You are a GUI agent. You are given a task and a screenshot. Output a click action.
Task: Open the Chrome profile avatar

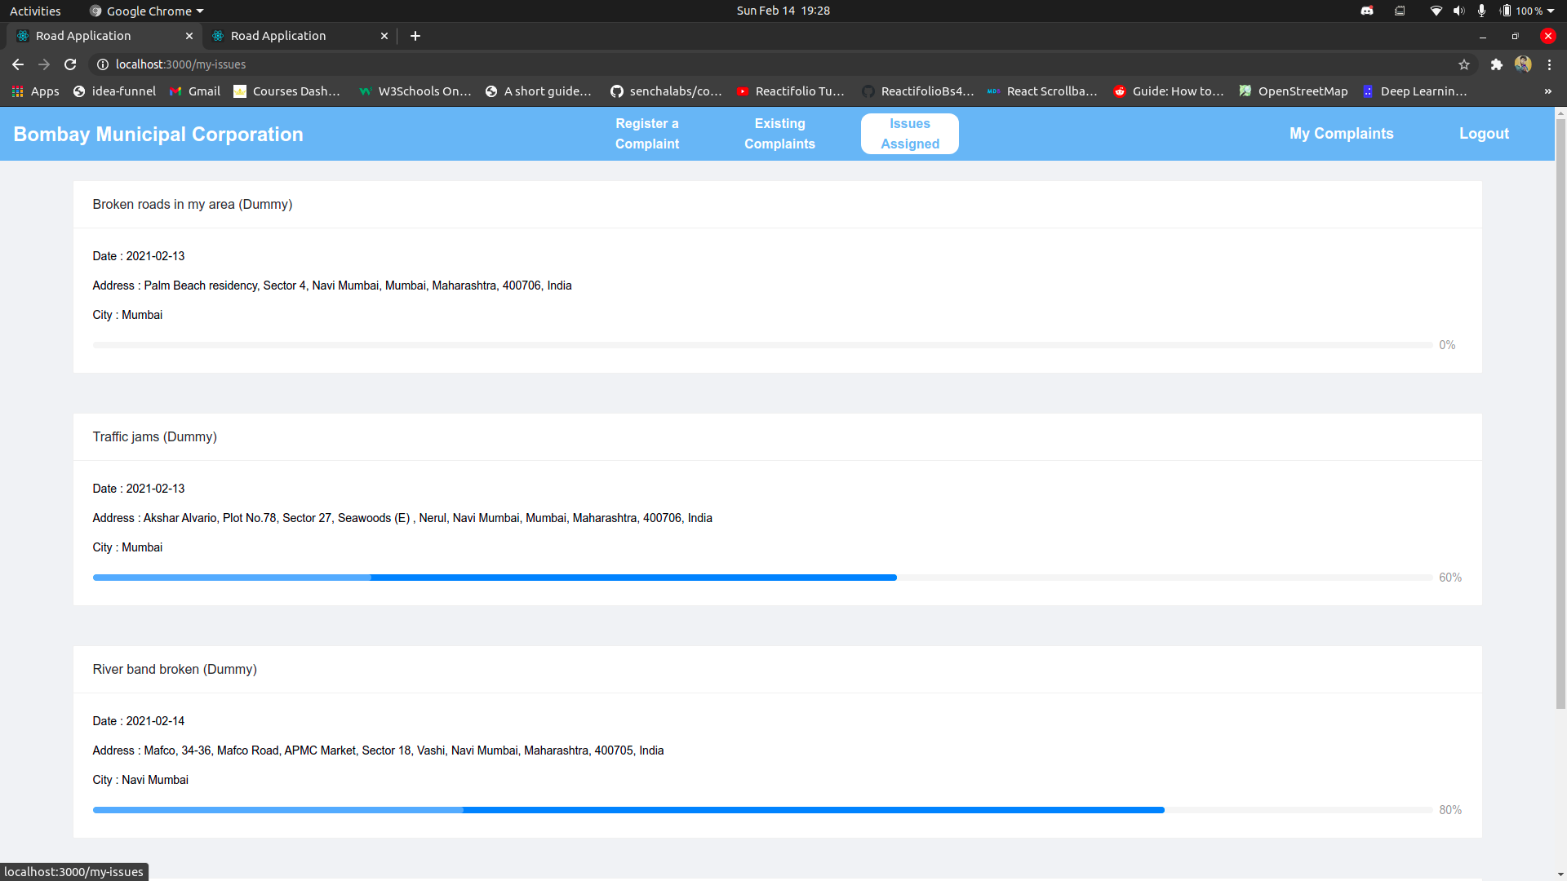1523,64
